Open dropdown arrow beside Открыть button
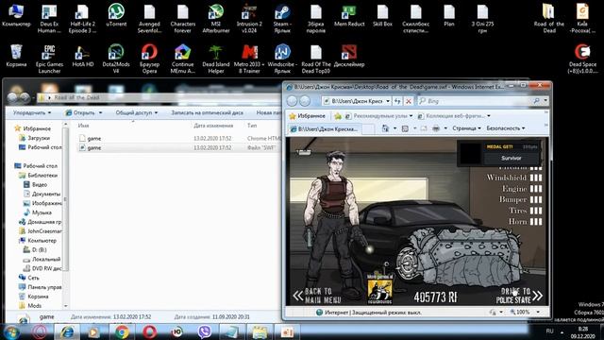 [x=101, y=113]
